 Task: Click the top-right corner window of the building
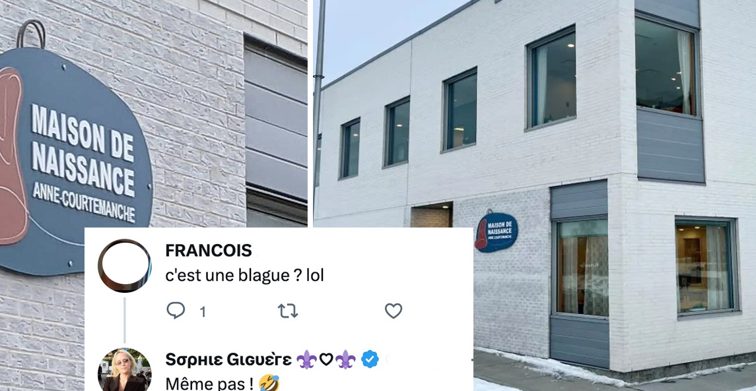666,66
